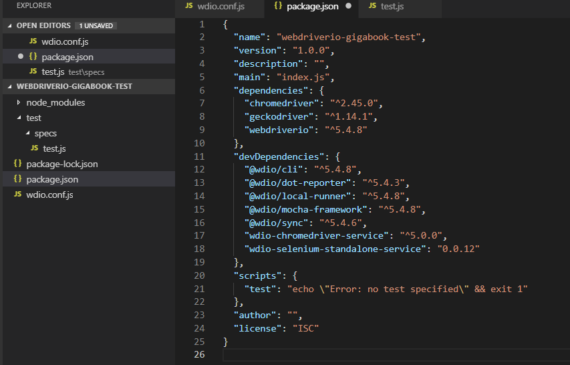
Task: Select the test folder in file tree
Action: point(89,118)
